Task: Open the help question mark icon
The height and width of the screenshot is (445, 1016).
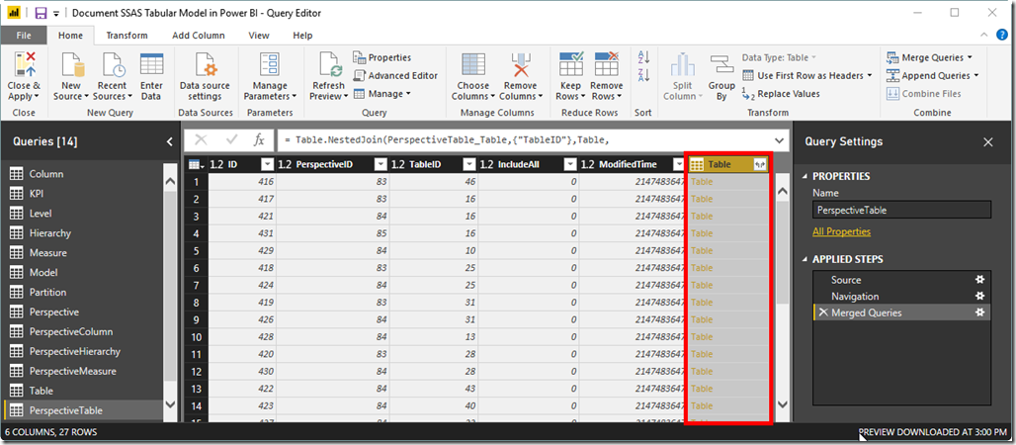Action: [1002, 35]
